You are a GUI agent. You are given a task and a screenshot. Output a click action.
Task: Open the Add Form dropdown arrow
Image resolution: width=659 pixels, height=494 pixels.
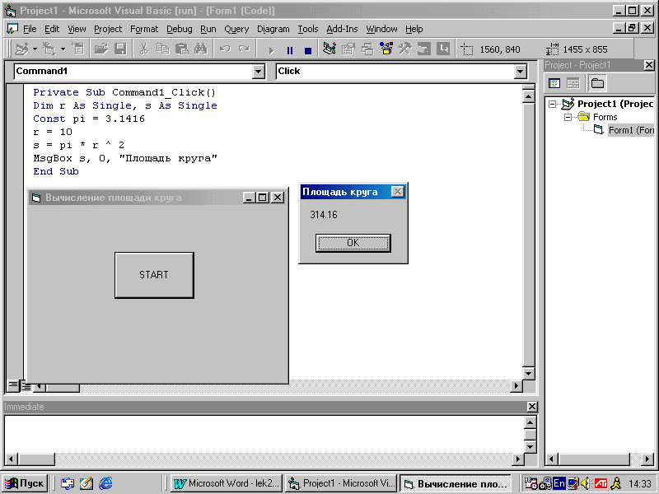point(63,49)
